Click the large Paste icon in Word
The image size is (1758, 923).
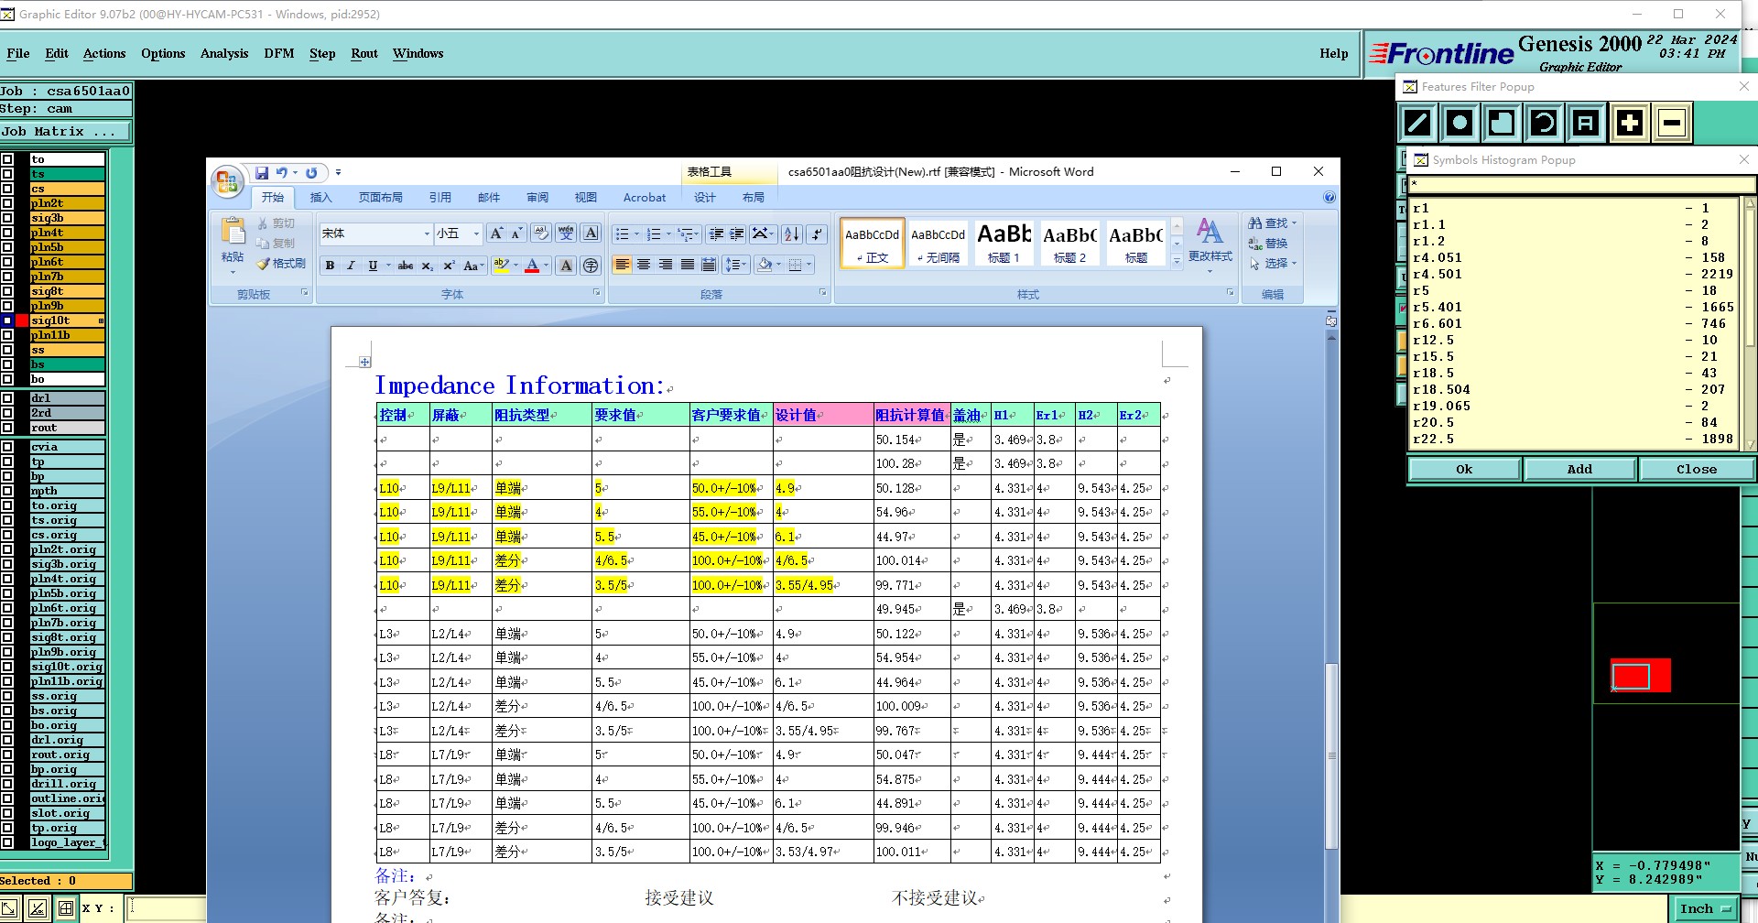tap(233, 230)
